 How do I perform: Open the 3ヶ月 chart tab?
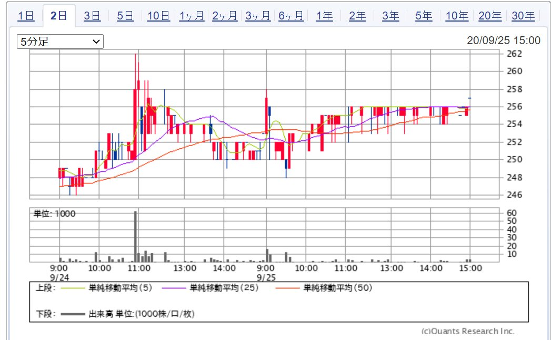(x=258, y=16)
